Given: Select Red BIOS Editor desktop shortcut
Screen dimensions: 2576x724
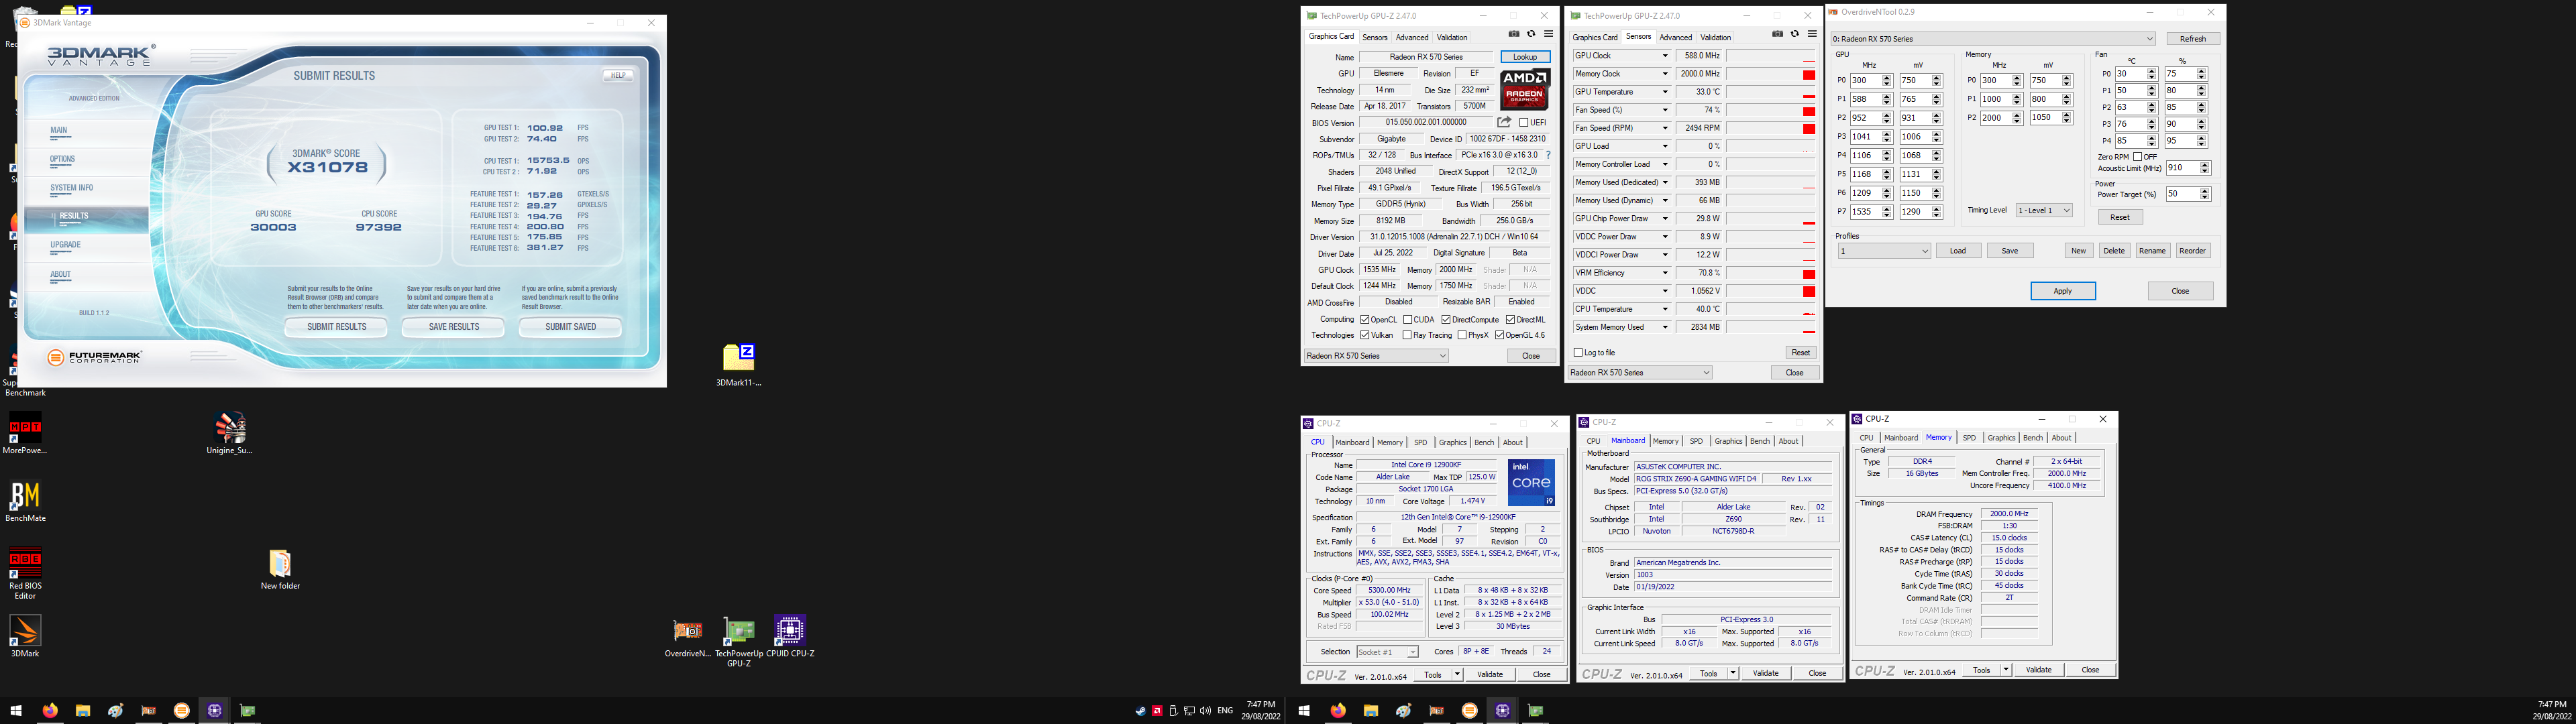Looking at the screenshot, I should (25, 573).
